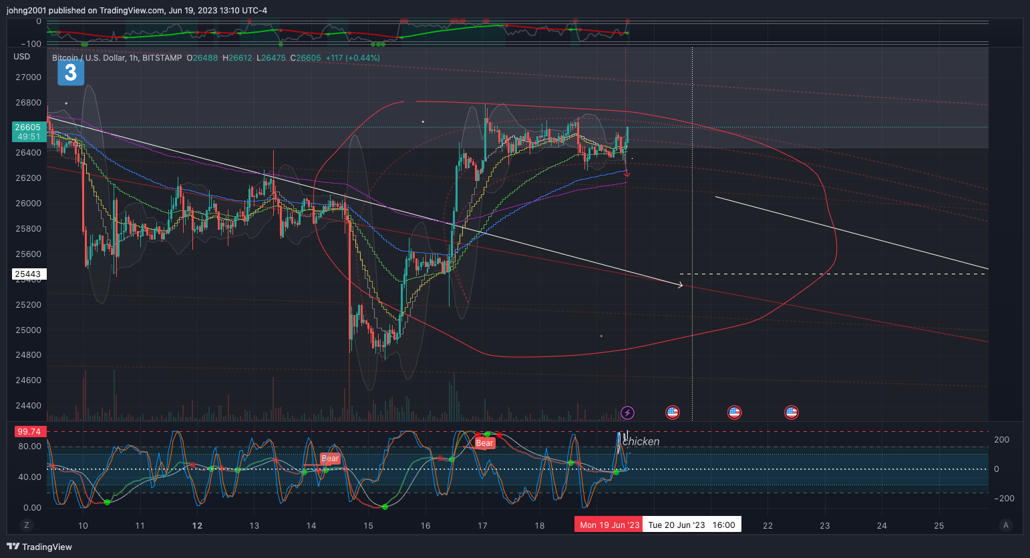Viewport: 1030px width, 558px height.
Task: Click the 26000 price axis value
Action: (28, 204)
